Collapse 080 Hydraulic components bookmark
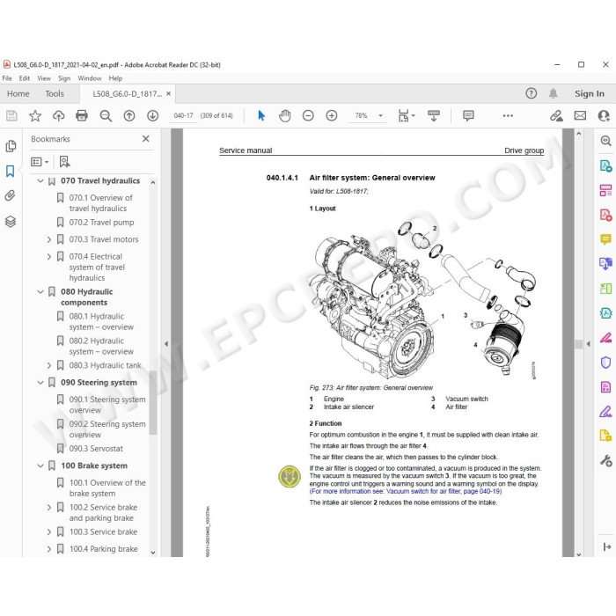The width and height of the screenshot is (616, 616). (x=40, y=291)
